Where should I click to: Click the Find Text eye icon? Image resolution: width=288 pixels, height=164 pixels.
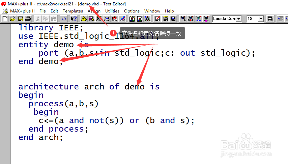point(183,19)
